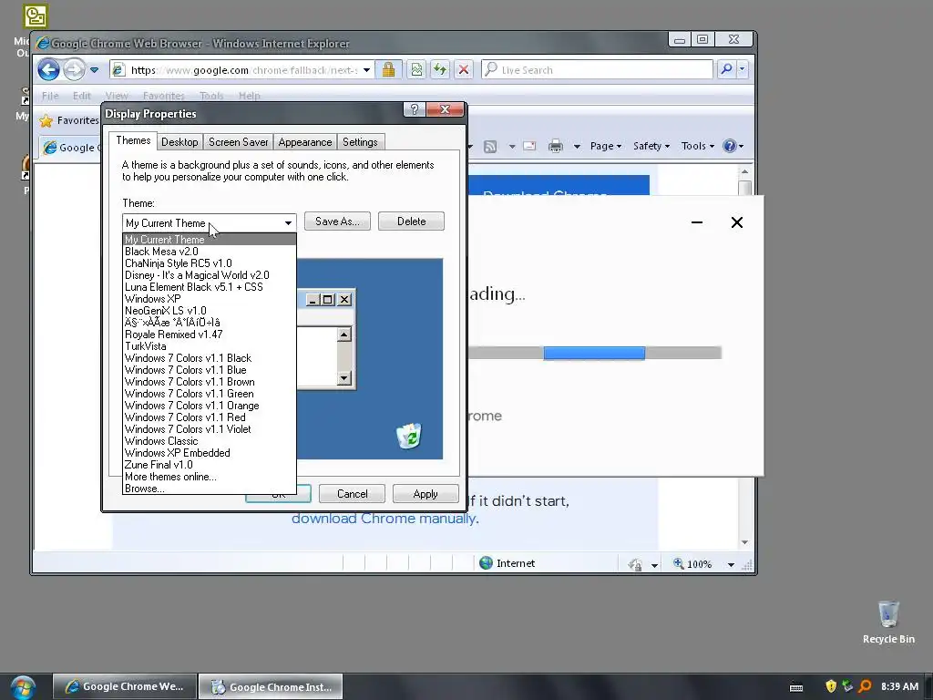The width and height of the screenshot is (933, 700).
Task: Choose Disney - It's a Magical World v2.0
Action: coord(209,275)
